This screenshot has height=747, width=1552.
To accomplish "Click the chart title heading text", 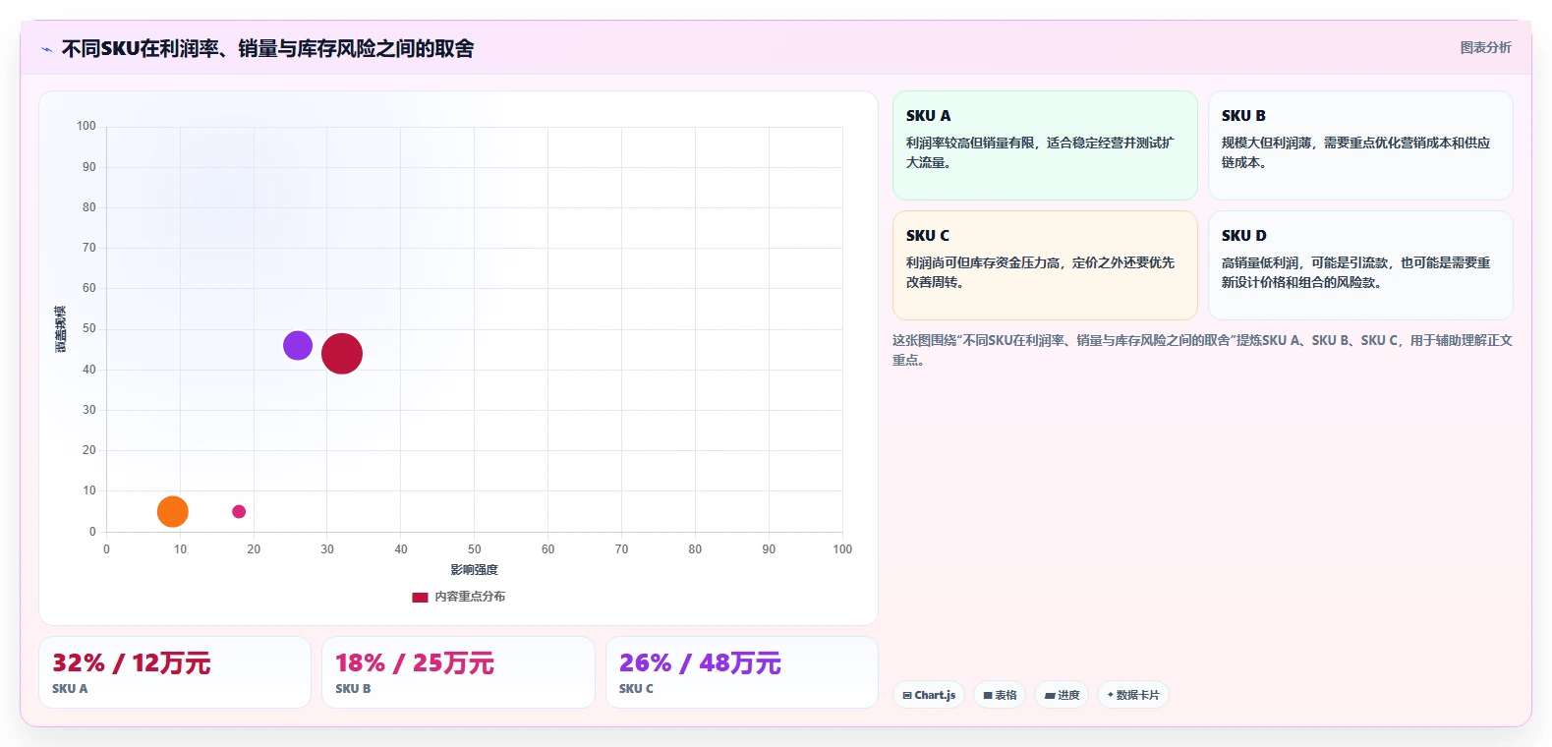I will [267, 48].
